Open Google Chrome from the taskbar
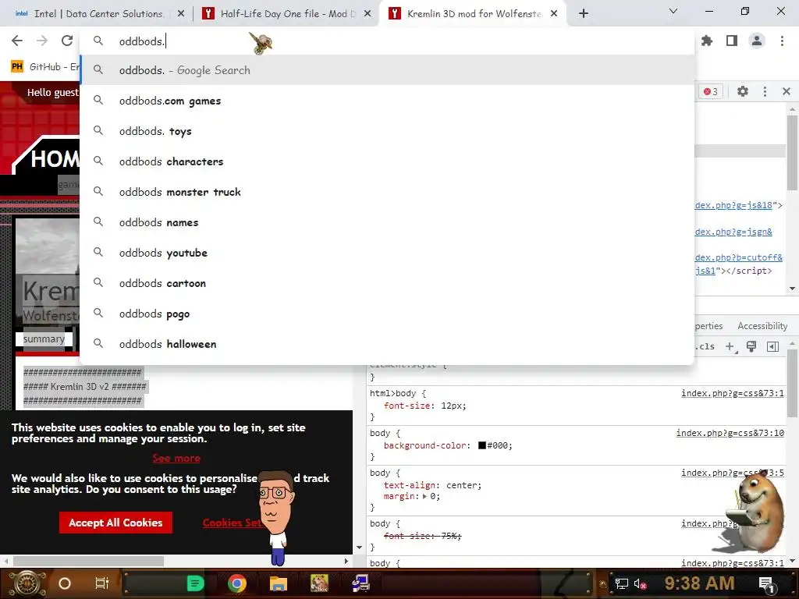Image resolution: width=799 pixels, height=599 pixels. tap(237, 583)
